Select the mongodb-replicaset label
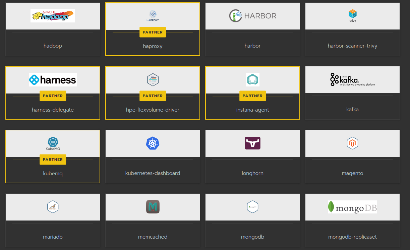410x250 pixels. (352, 237)
